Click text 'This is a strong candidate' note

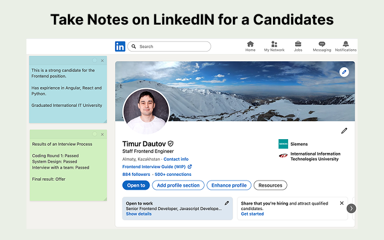coord(63,73)
